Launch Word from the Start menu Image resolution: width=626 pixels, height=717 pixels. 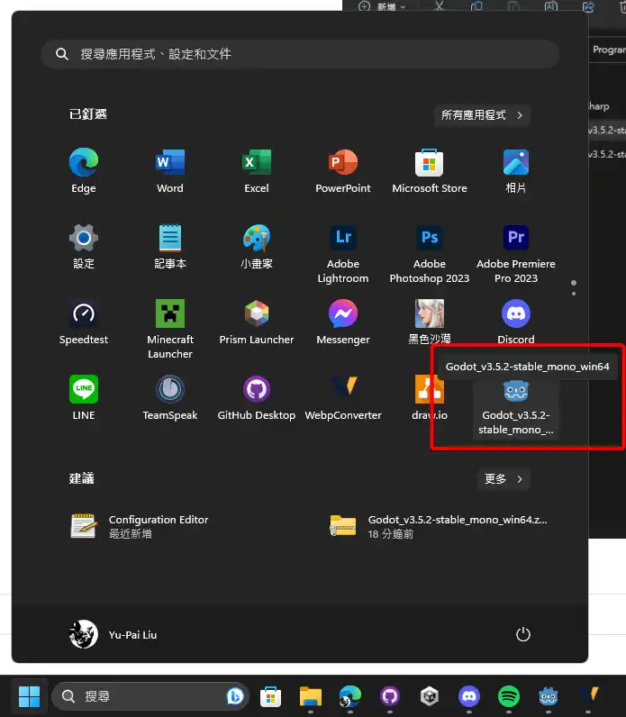click(x=170, y=170)
